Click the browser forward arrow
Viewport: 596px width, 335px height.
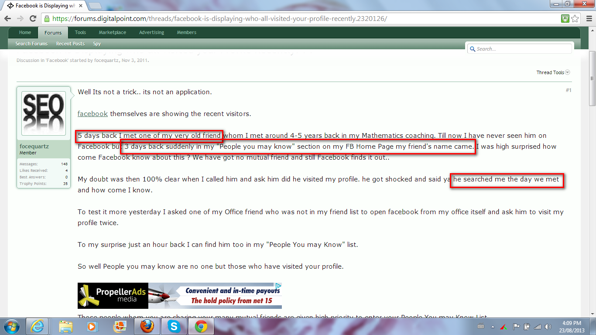20,19
